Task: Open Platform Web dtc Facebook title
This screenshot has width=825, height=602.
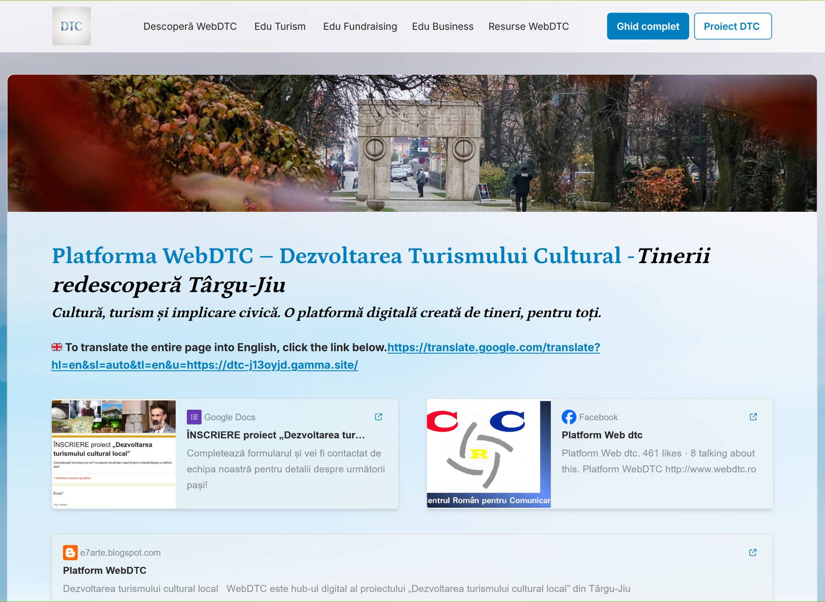Action: pyautogui.click(x=602, y=435)
